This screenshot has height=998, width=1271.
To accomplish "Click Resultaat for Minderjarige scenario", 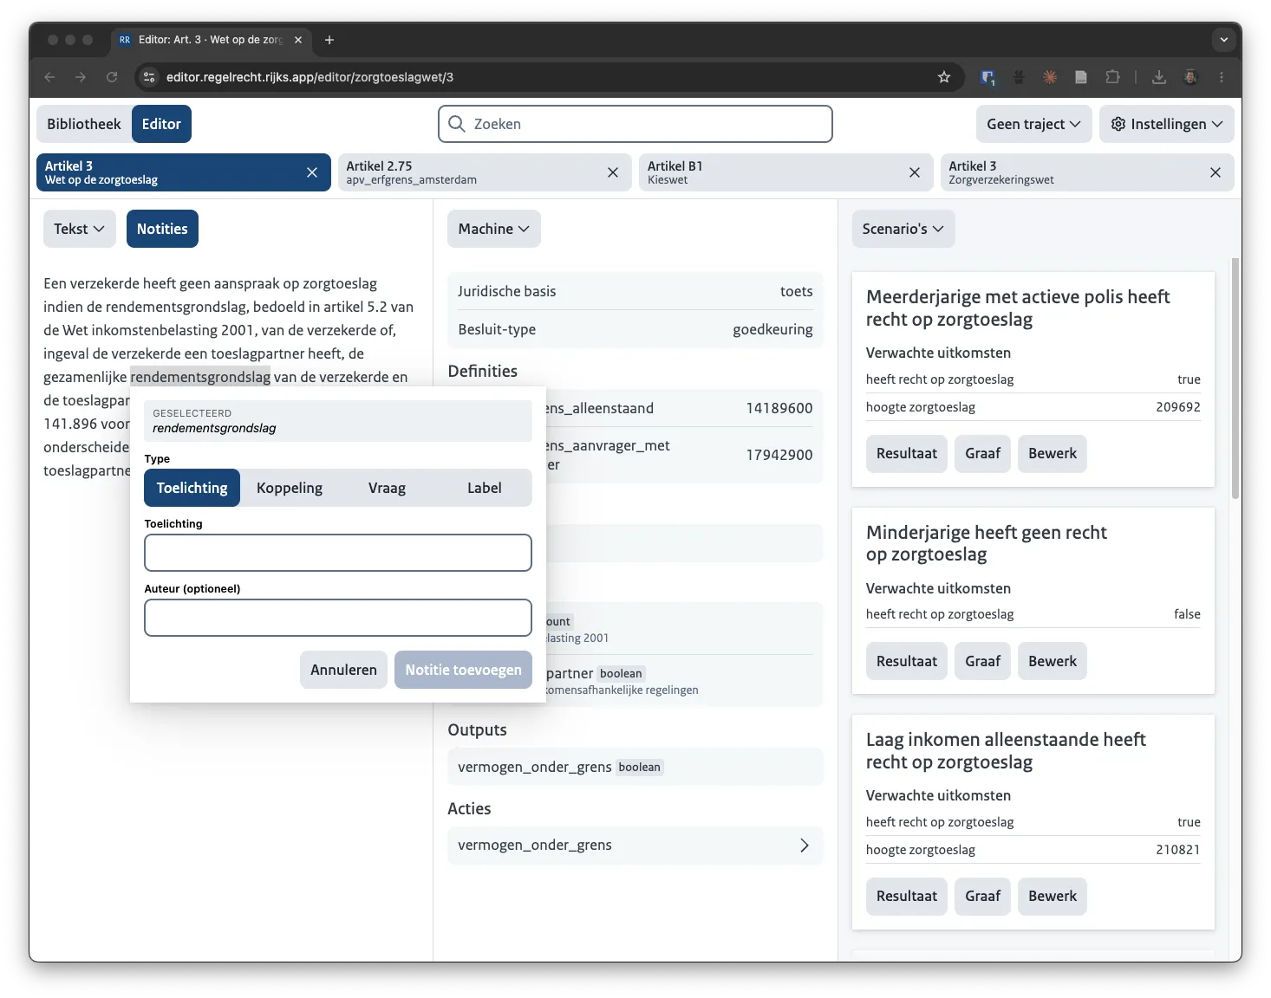I will [907, 661].
